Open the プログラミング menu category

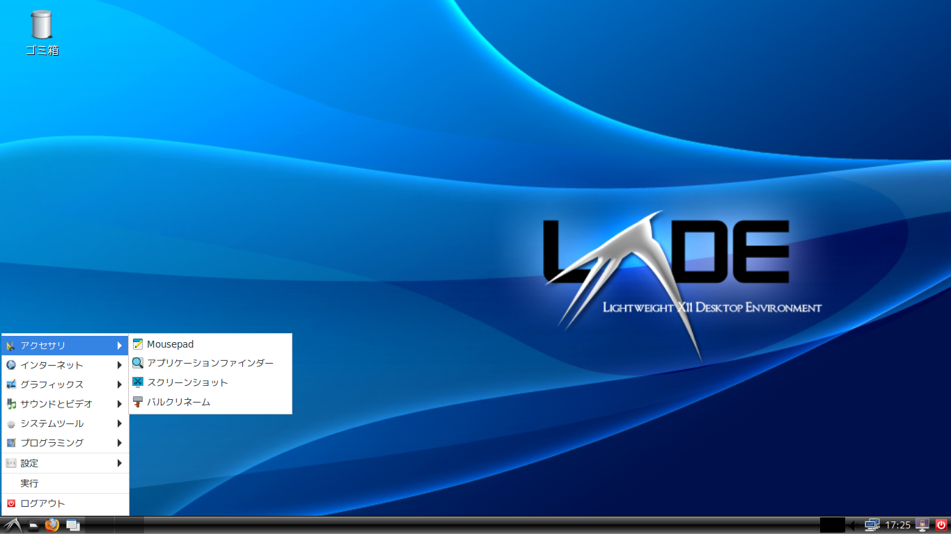65,443
